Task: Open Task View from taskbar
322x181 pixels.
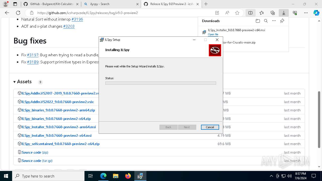Action: (x=91, y=176)
